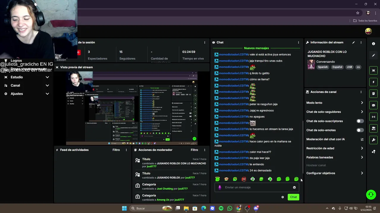This screenshot has height=213, width=380.
Task: Open Restricción de edad settings arrow
Action: 362,148
